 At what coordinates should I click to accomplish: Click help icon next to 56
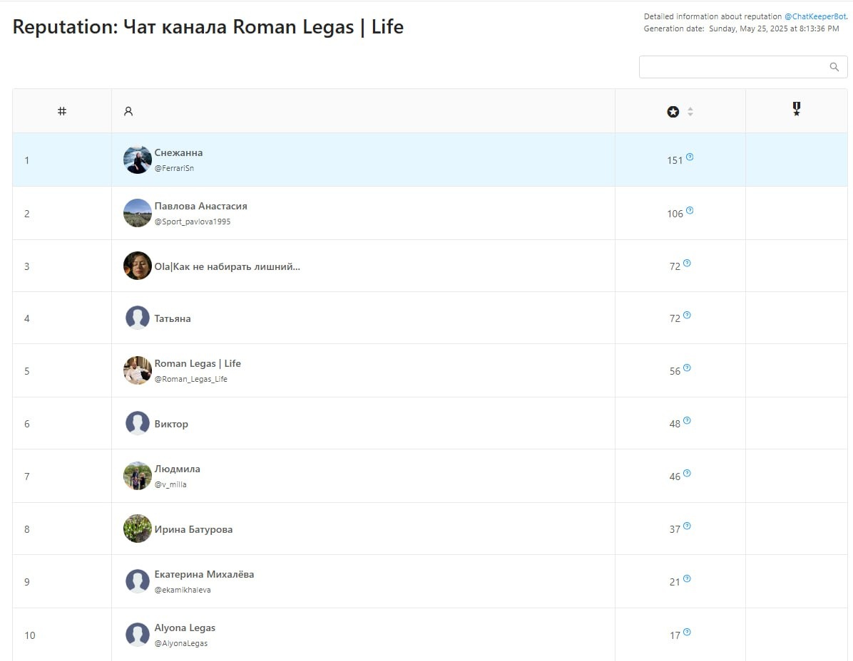click(687, 368)
